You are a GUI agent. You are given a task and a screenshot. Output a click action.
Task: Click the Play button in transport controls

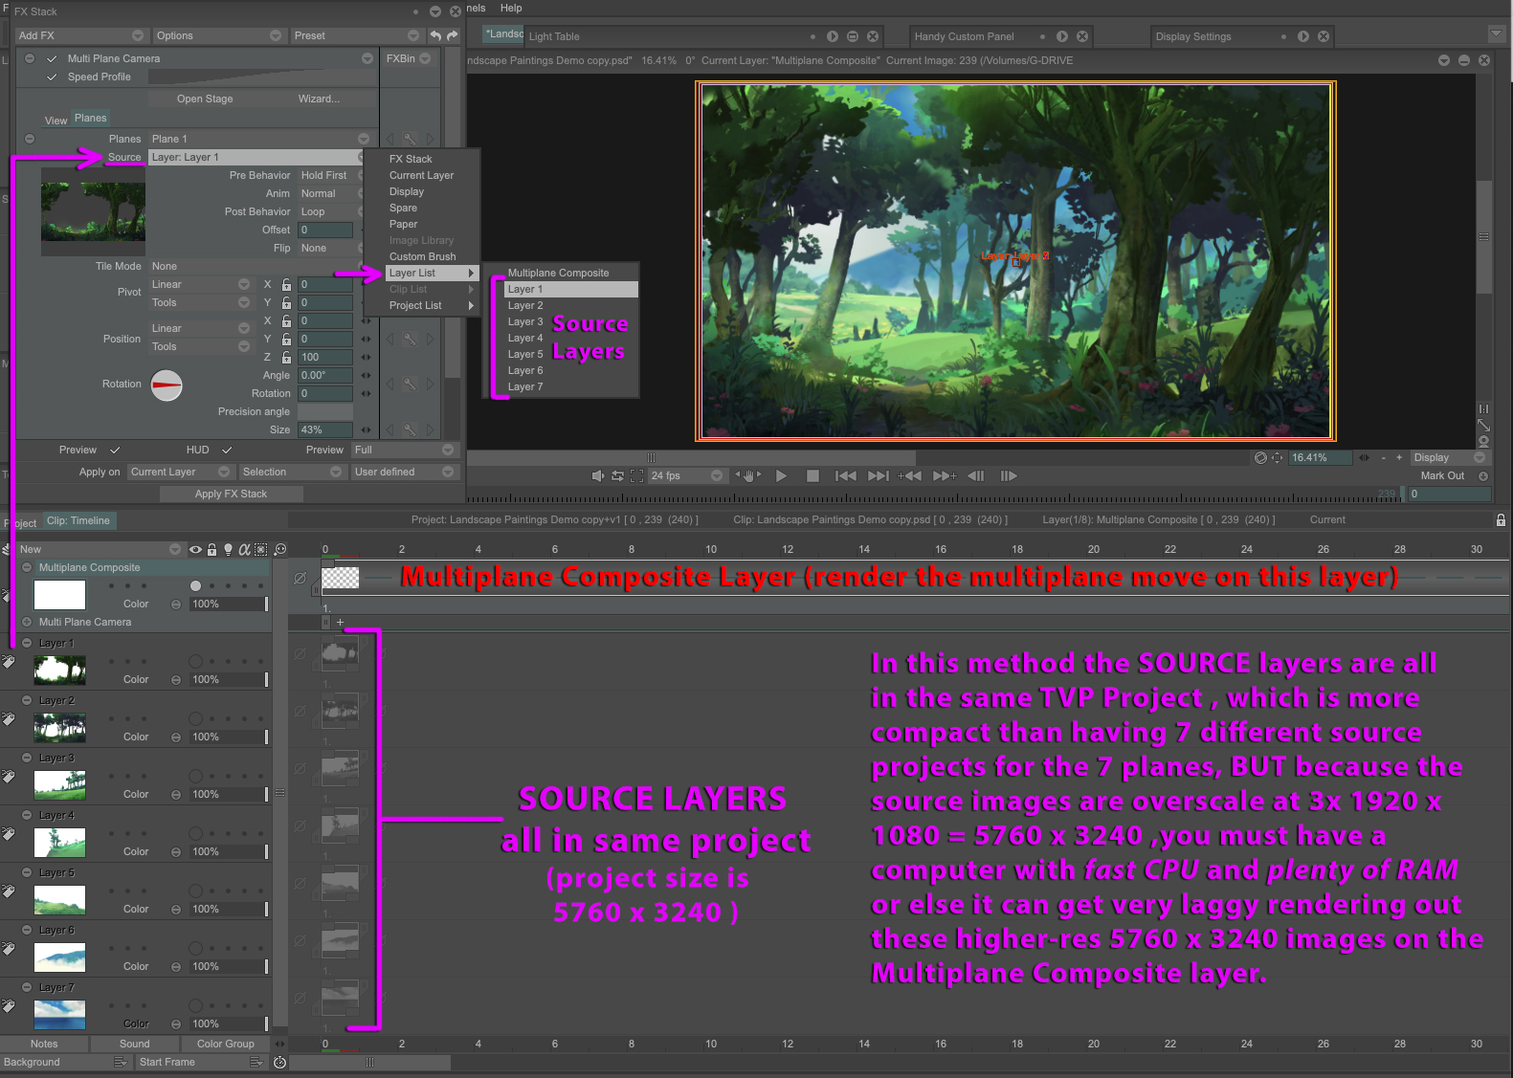pyautogui.click(x=781, y=475)
